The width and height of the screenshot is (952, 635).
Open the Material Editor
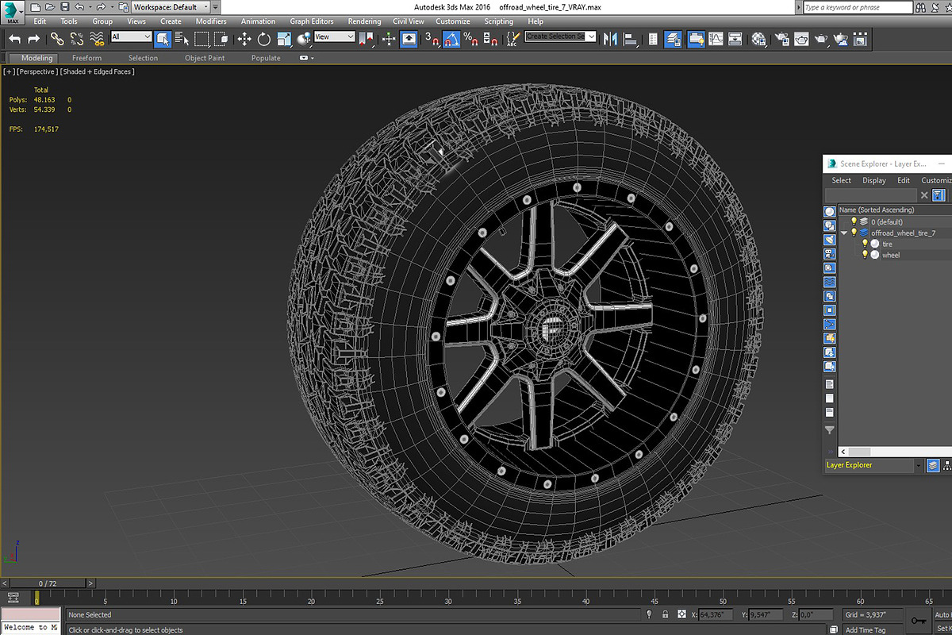758,38
